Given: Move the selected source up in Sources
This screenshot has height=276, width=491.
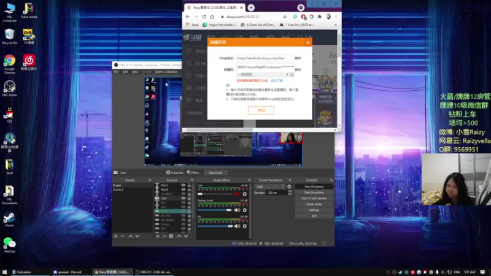Looking at the screenshot, I should click(179, 236).
